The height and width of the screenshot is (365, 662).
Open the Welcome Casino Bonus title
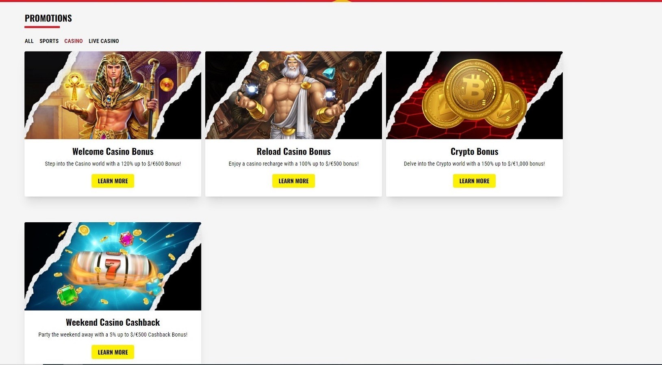pyautogui.click(x=113, y=151)
